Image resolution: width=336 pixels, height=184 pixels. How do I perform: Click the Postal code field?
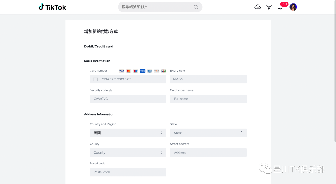pyautogui.click(x=128, y=172)
